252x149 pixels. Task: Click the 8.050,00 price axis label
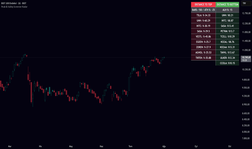[246, 132]
